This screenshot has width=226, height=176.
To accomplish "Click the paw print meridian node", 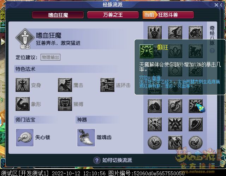I will pyautogui.click(x=155, y=32).
